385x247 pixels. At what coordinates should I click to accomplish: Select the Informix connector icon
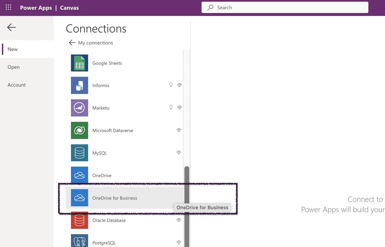79,85
